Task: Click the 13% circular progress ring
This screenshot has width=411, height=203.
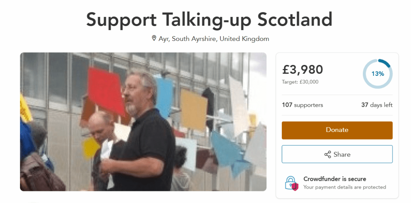Action: coord(377,74)
